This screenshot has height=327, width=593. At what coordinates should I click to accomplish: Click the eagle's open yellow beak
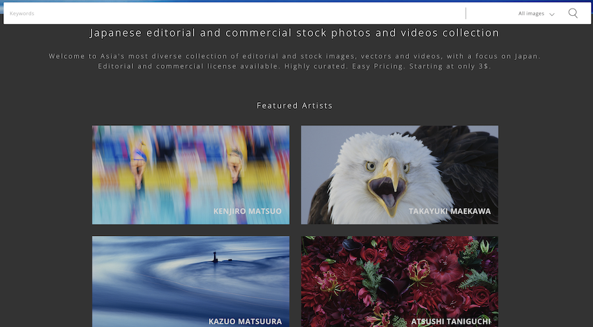[387, 187]
